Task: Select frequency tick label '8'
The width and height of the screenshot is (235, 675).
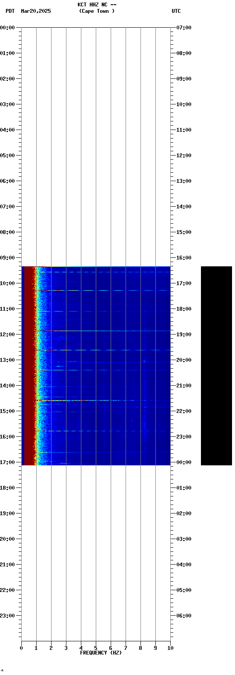Action: [x=140, y=648]
